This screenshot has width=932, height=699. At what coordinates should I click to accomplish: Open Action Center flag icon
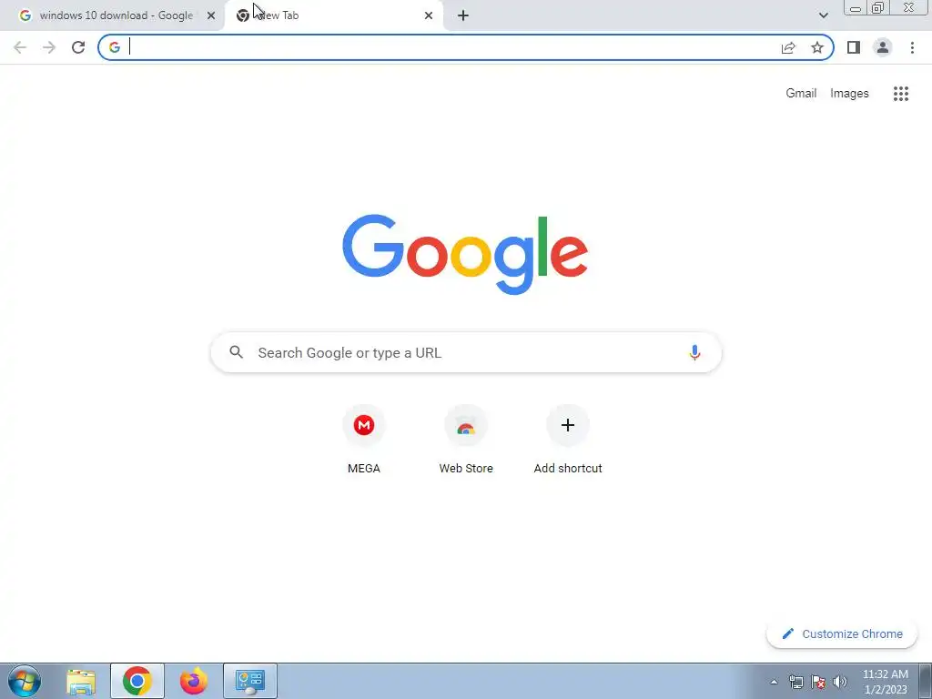[818, 682]
